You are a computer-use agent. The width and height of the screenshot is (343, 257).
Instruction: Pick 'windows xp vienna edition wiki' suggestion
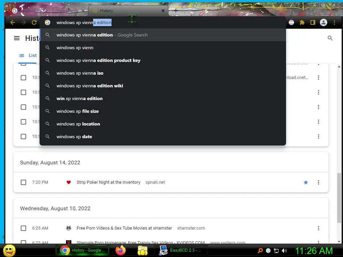(x=163, y=86)
